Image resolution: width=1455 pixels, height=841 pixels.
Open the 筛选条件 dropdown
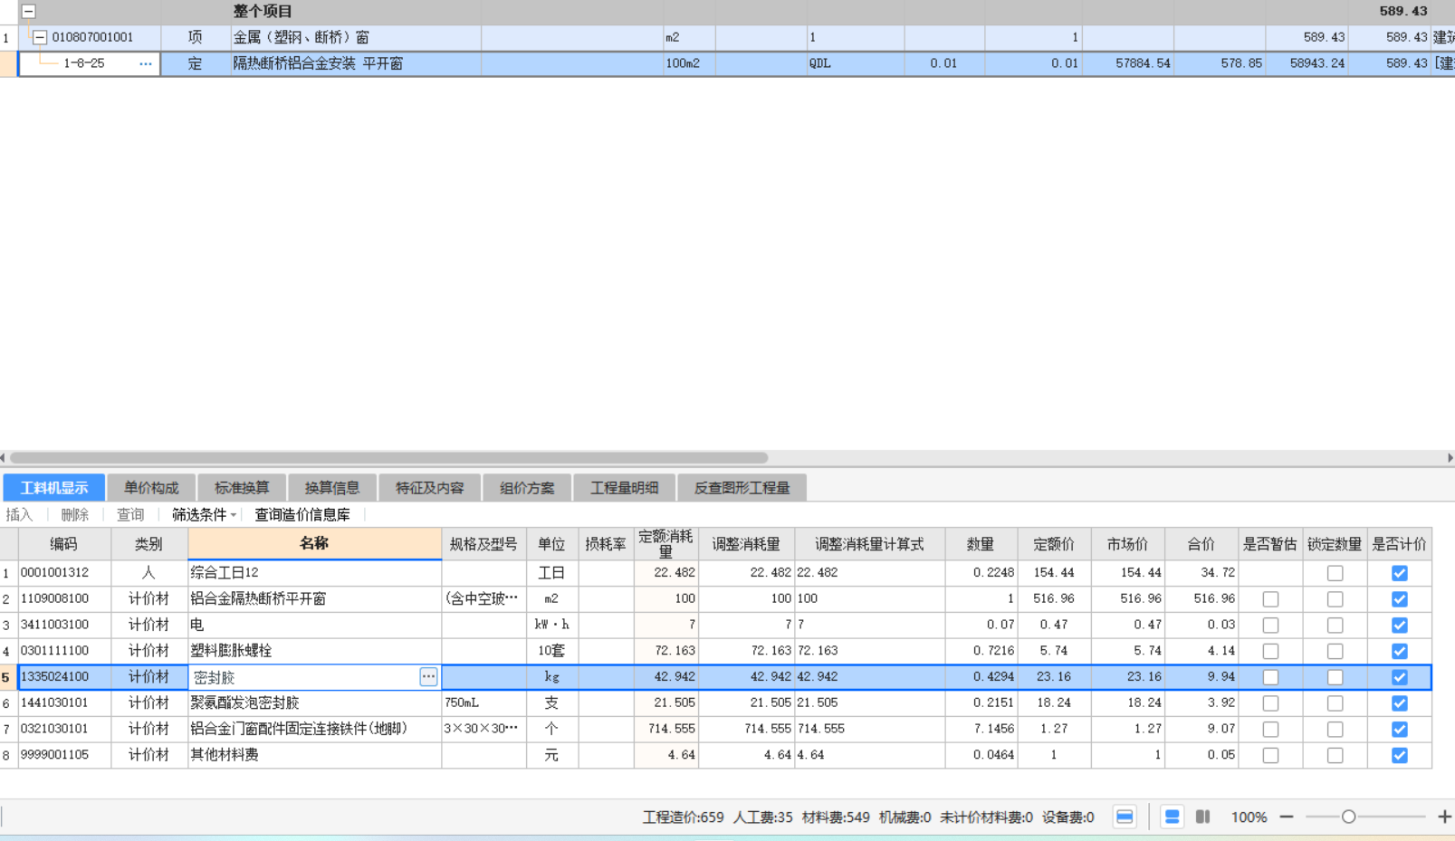[204, 514]
